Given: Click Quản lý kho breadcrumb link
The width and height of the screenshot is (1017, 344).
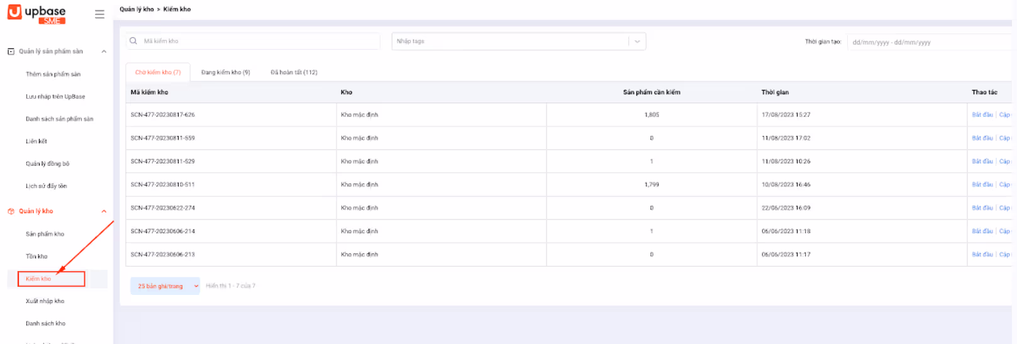Looking at the screenshot, I should (x=136, y=9).
